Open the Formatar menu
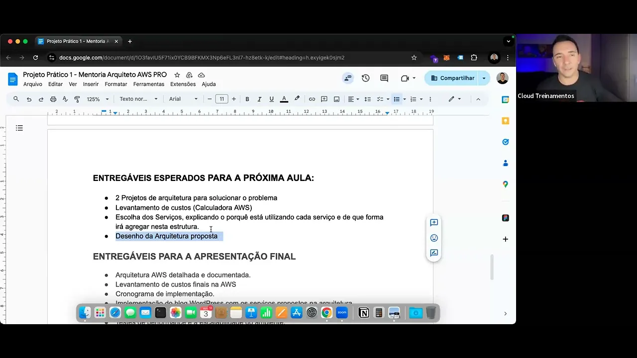Image resolution: width=637 pixels, height=358 pixels. click(x=116, y=84)
